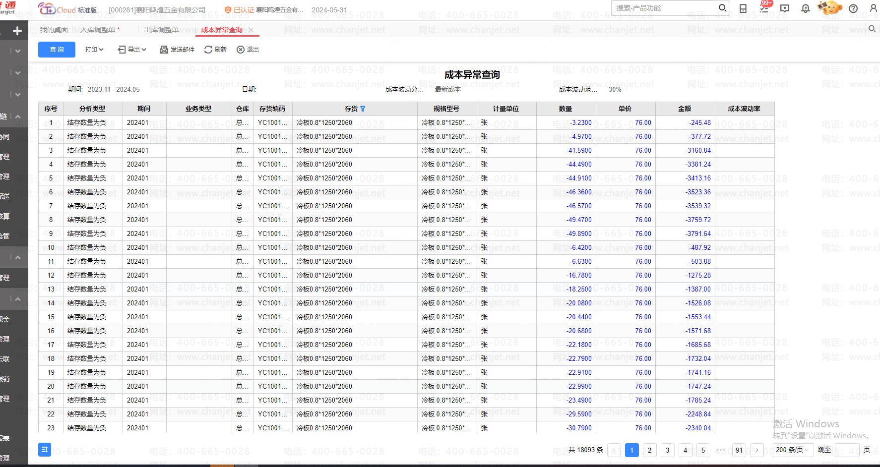This screenshot has width=880, height=467.
Task: Open the 200 条/页 page size dropdown
Action: [x=792, y=450]
